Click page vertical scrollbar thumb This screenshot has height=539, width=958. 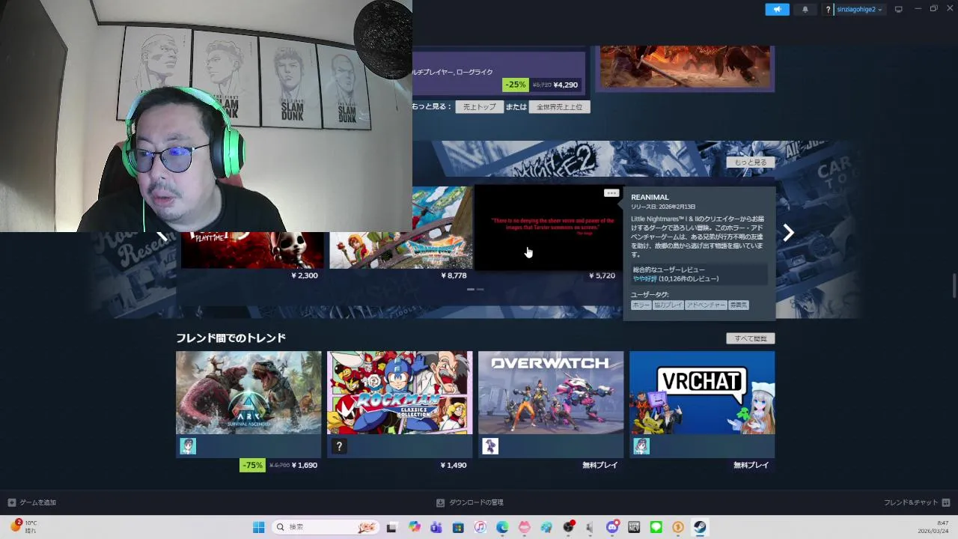point(954,285)
